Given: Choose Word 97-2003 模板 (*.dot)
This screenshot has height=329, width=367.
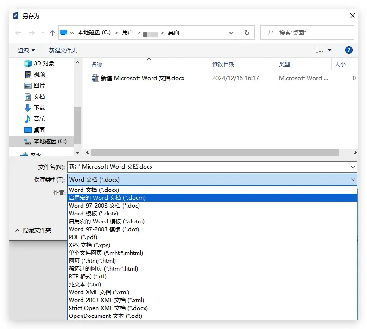Looking at the screenshot, I should [x=212, y=229].
